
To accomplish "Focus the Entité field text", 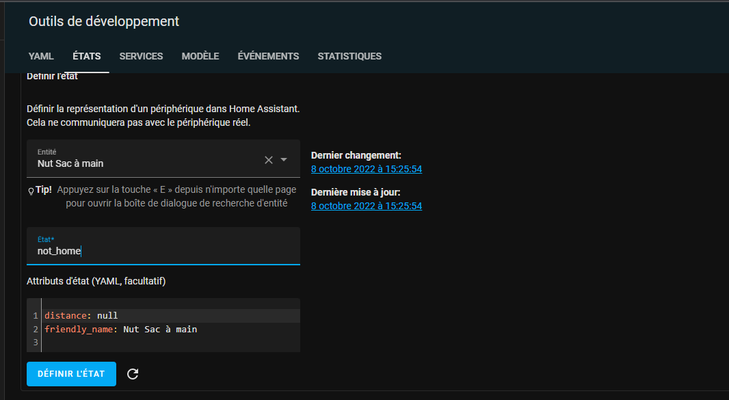I will 137,163.
